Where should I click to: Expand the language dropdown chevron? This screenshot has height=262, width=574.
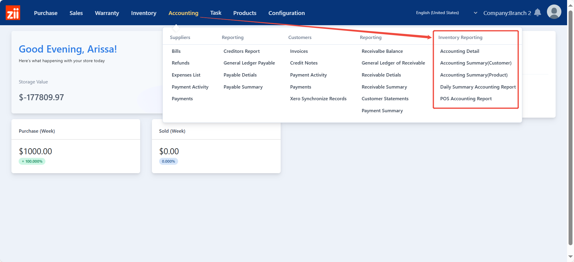point(476,13)
